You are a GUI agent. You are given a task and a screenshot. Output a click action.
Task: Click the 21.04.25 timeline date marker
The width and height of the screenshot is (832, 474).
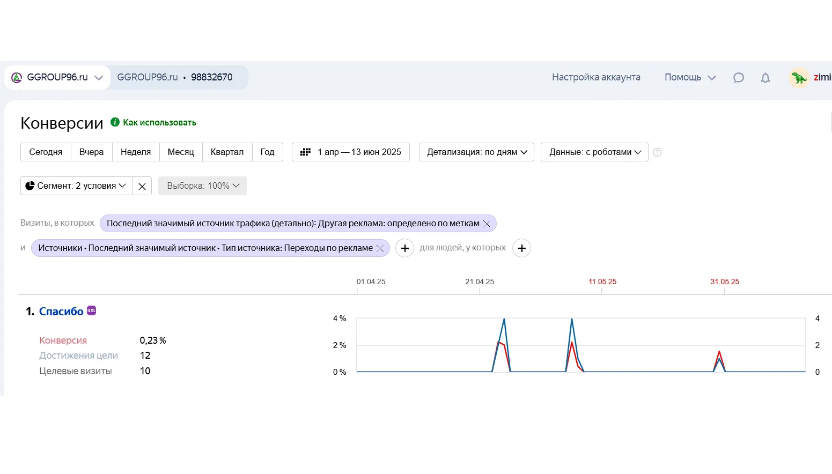480,282
